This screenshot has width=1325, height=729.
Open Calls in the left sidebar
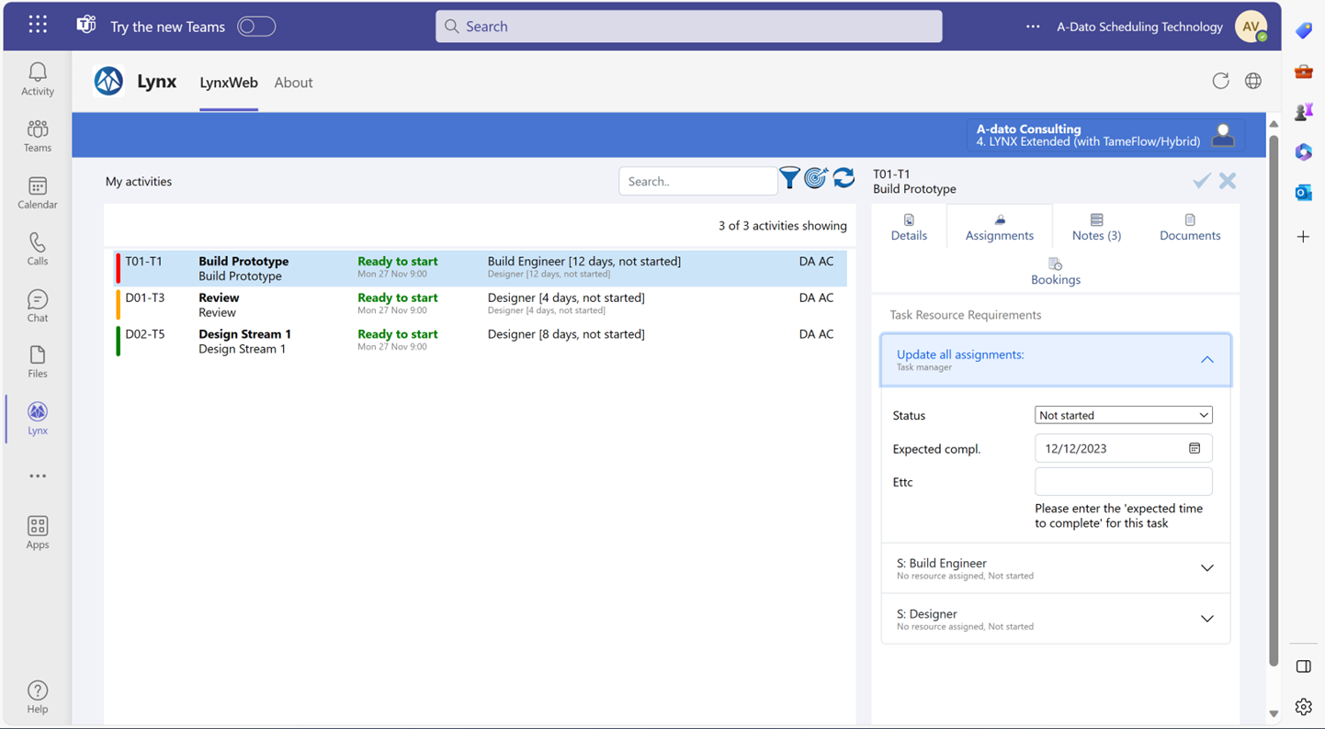38,249
